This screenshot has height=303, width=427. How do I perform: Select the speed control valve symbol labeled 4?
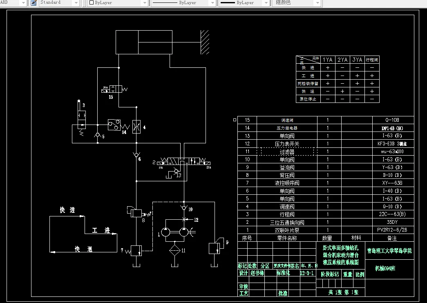click(x=136, y=127)
